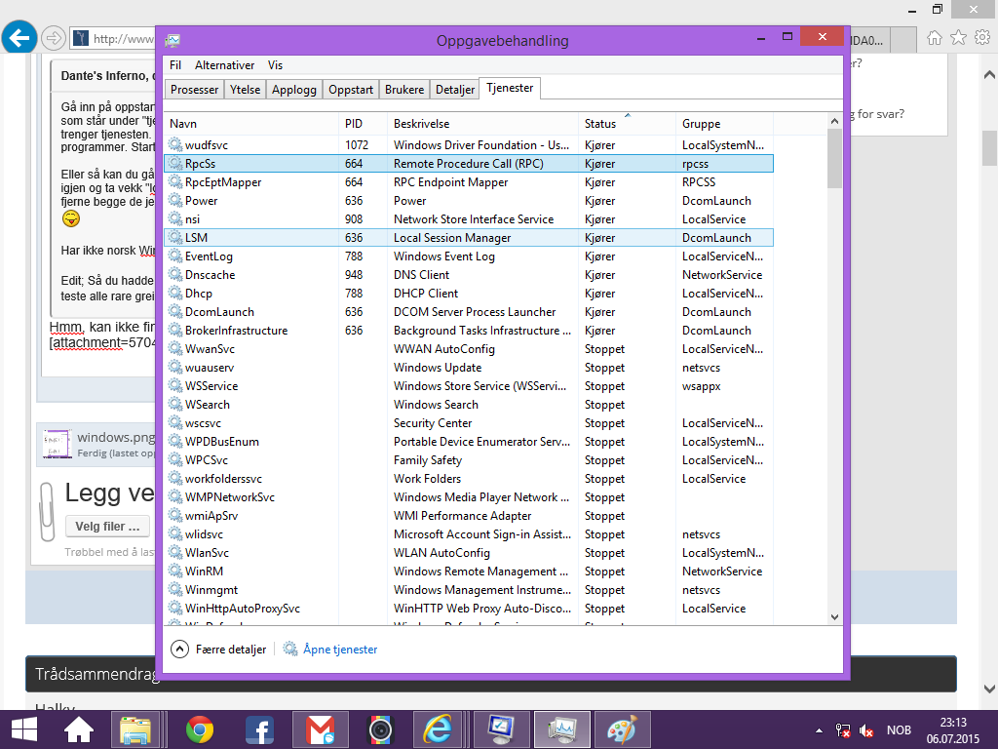Select the EventLog service row
Image resolution: width=998 pixels, height=749 pixels.
pyautogui.click(x=469, y=256)
